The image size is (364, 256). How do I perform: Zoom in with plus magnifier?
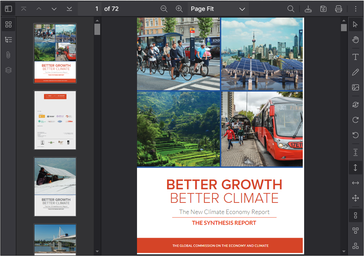[179, 9]
